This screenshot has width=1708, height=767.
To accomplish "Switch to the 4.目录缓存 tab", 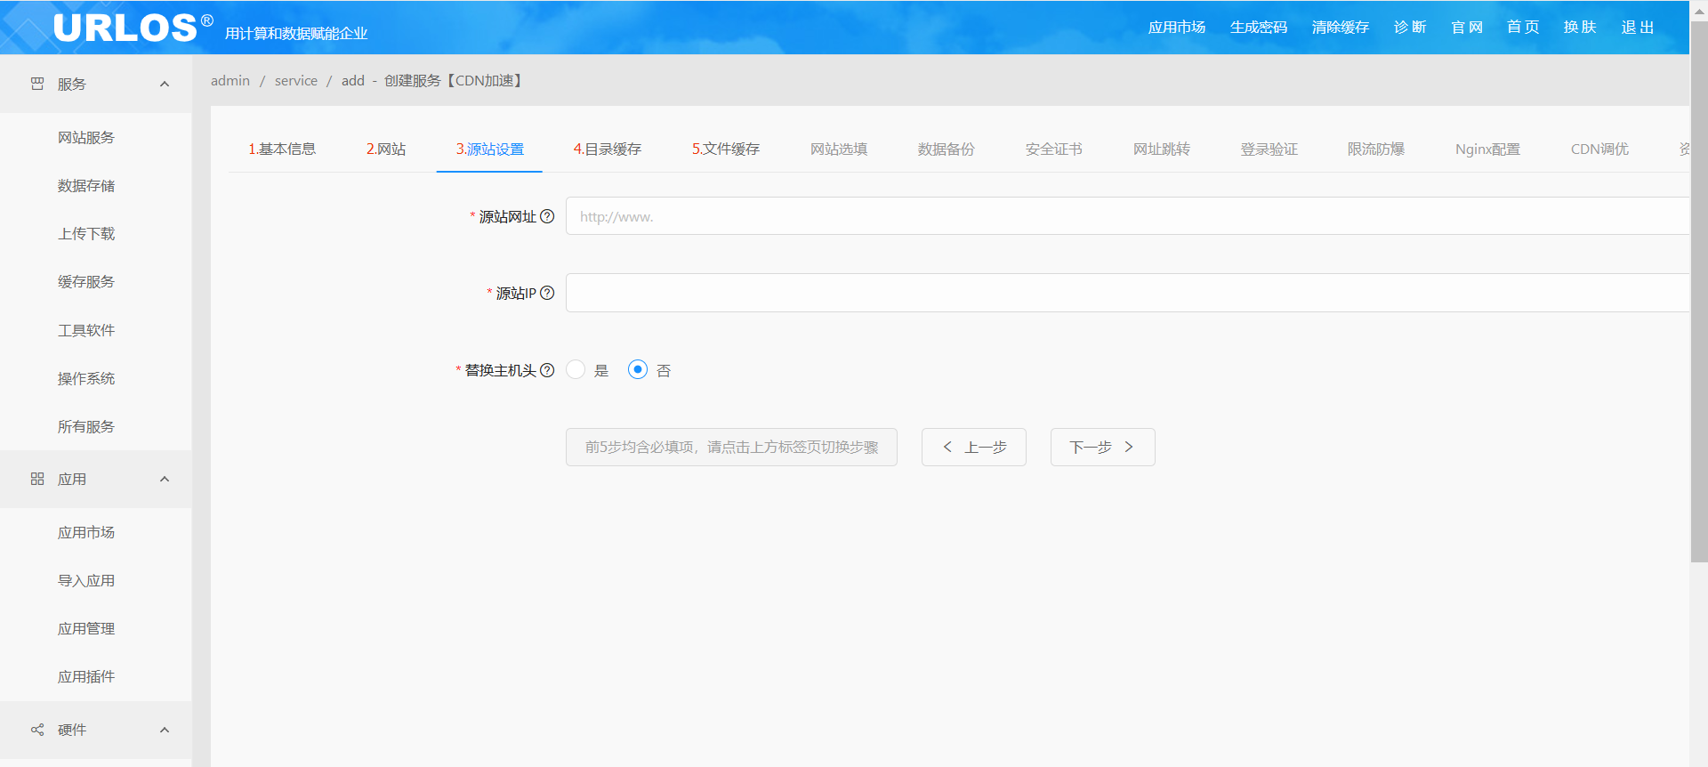I will coord(608,149).
